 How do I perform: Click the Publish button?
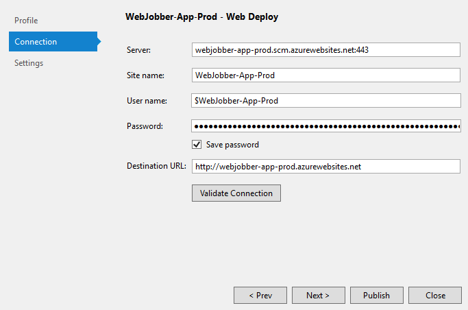pyautogui.click(x=377, y=296)
